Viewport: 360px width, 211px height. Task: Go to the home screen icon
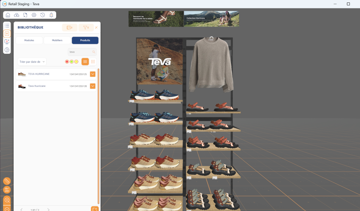tap(8, 15)
